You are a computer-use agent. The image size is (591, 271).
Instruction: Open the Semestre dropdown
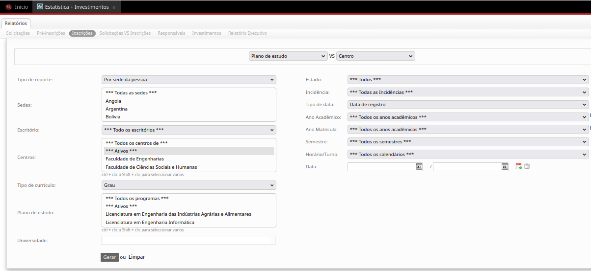pos(468,142)
